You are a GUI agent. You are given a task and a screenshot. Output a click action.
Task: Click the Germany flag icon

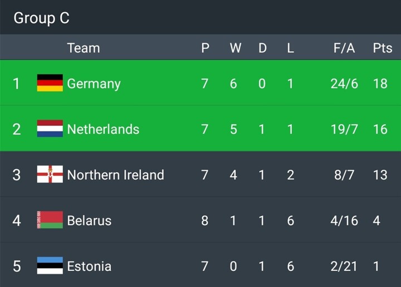point(50,84)
